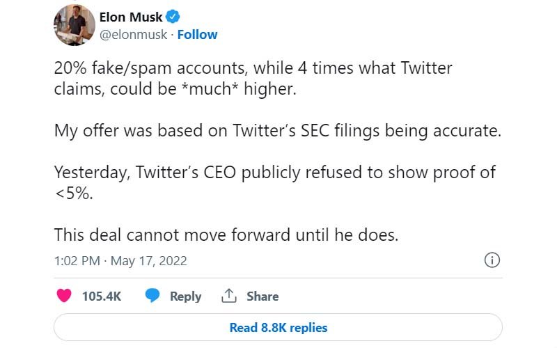Click the Reply text label
Image resolution: width=557 pixels, height=348 pixels.
[x=185, y=296]
